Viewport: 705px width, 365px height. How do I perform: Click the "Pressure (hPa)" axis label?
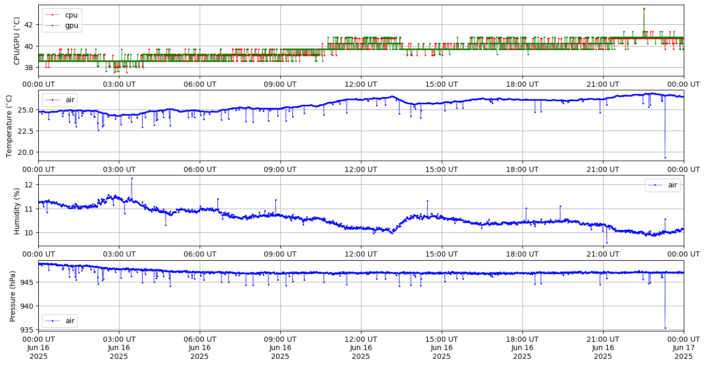[12, 296]
